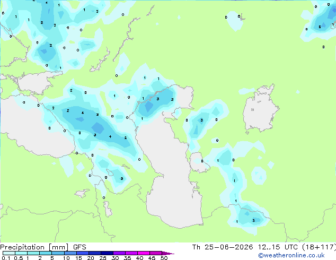
Task: Click the 'Th 25-06-2026 12..15 UTC' timestamp
Action: pyautogui.click(x=245, y=247)
